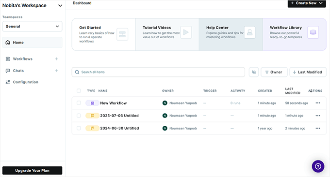Click the Tutorial Videos play icon

tap(186, 32)
